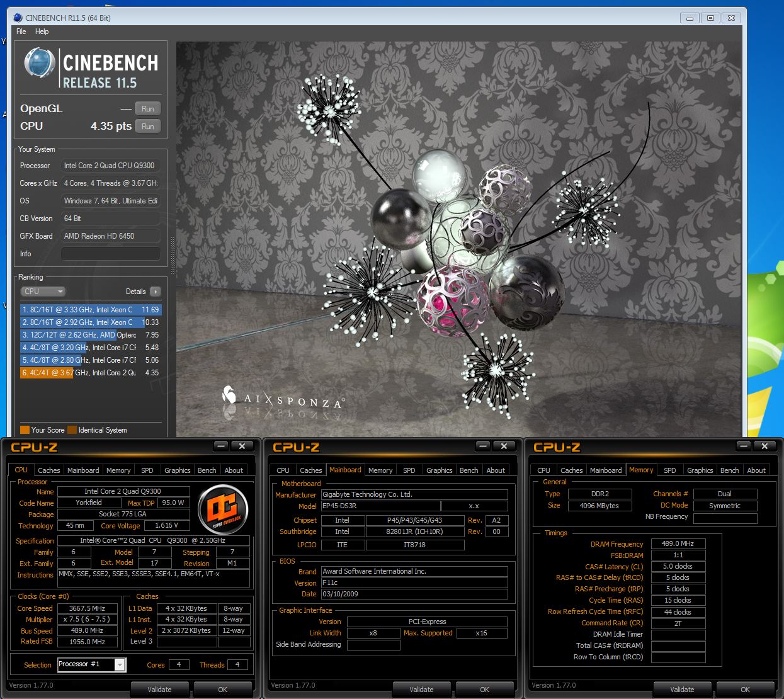Click the BIOS Version field F11c

click(x=414, y=582)
